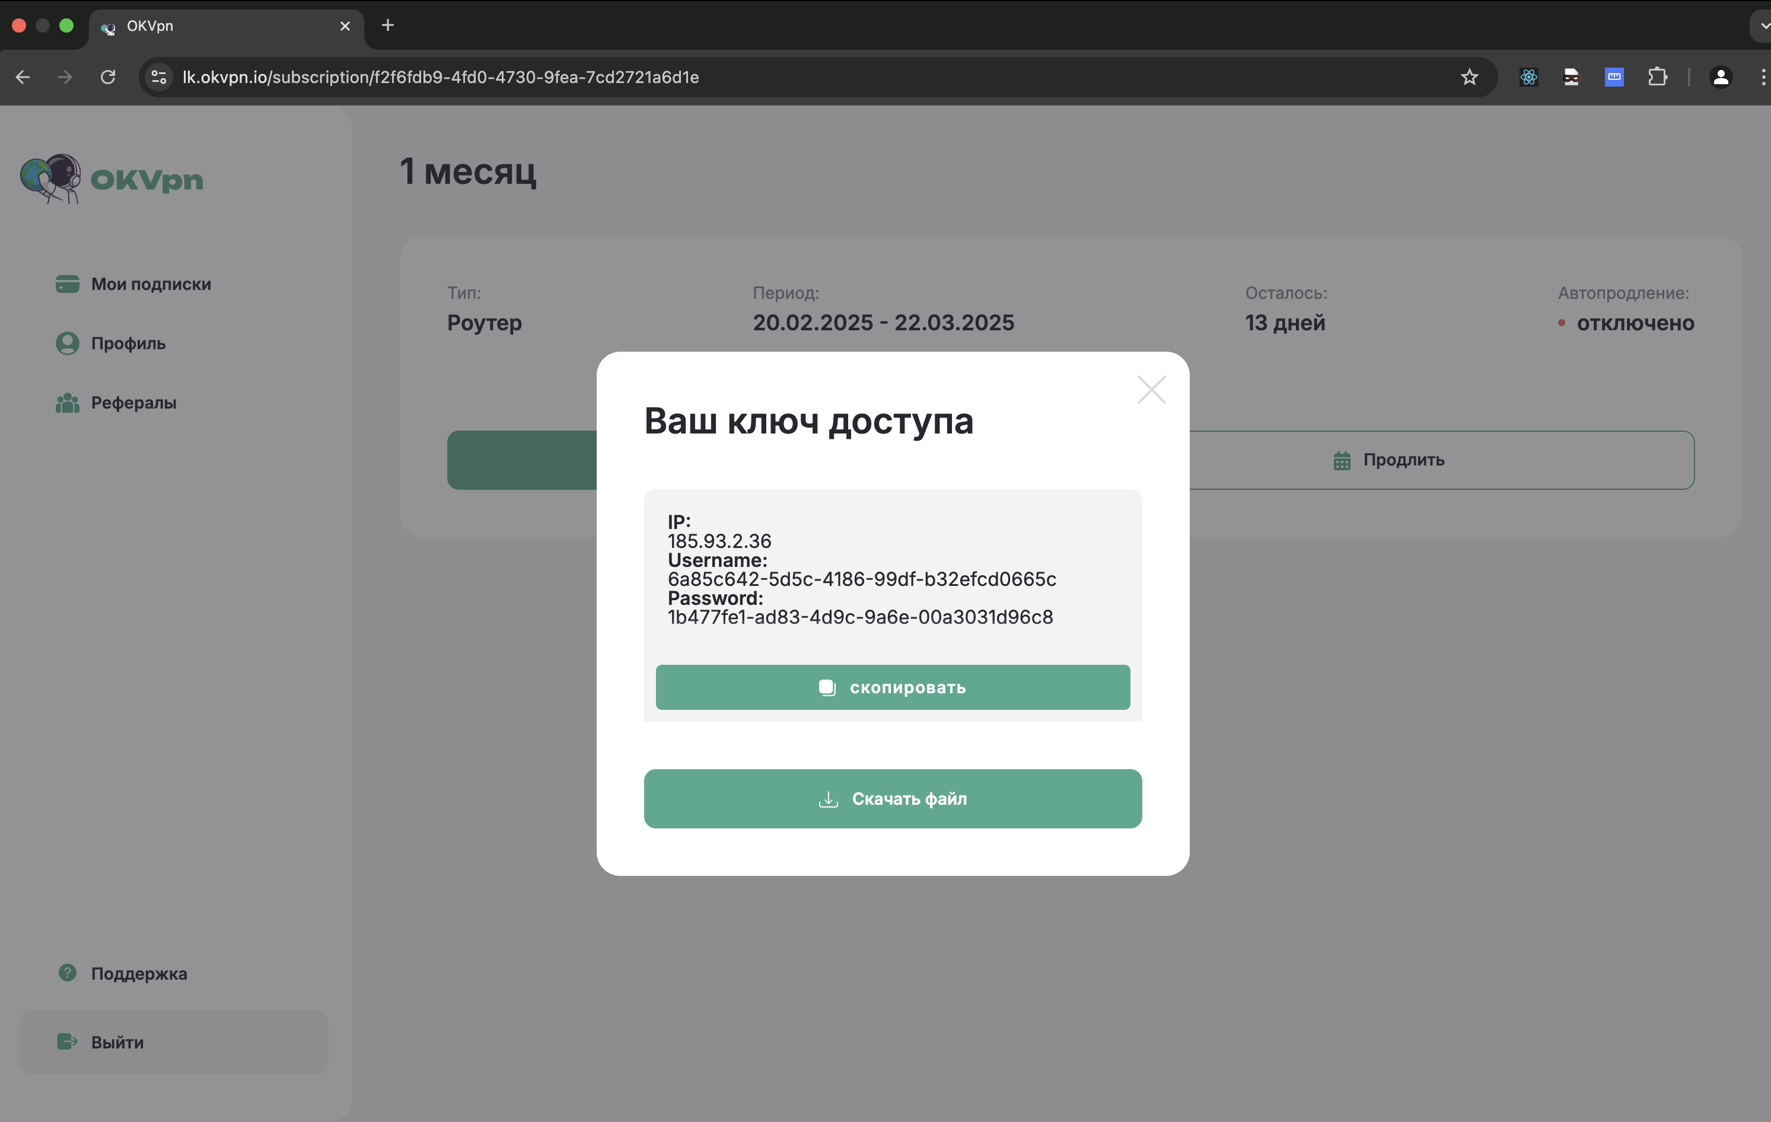
Task: Open browser extensions puzzle icon
Action: [1658, 76]
